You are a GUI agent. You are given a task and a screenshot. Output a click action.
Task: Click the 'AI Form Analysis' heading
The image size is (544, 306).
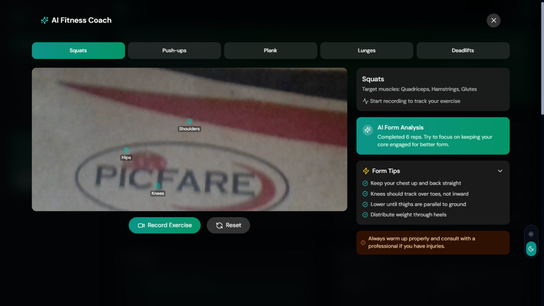[401, 128]
